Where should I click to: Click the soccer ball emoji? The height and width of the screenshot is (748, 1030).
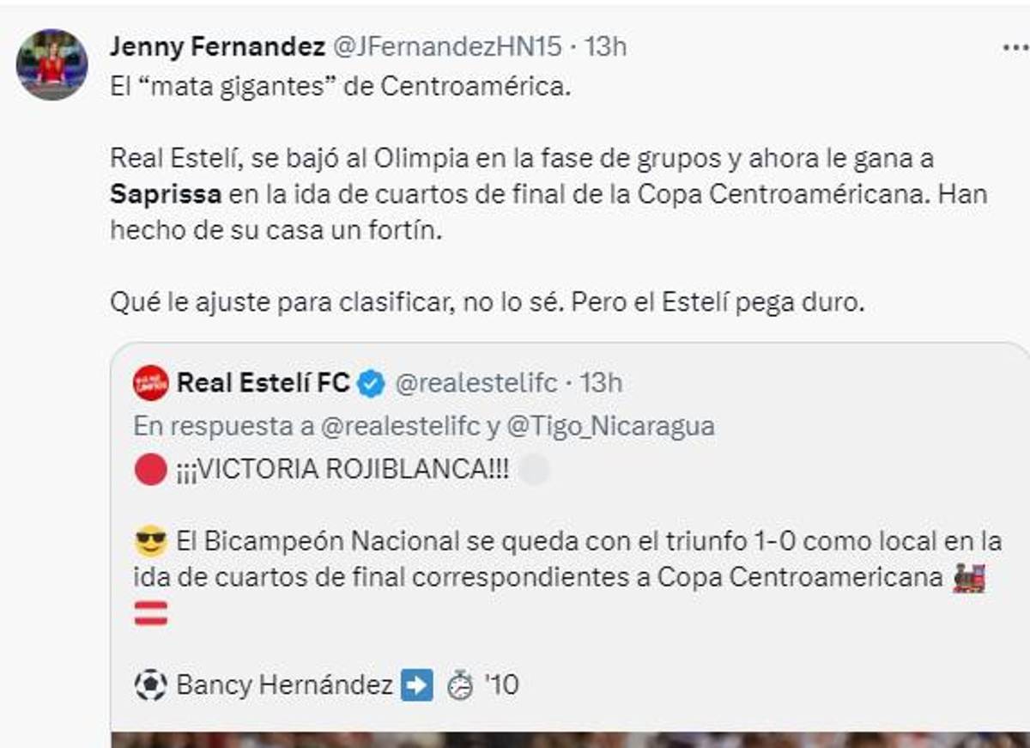coord(150,685)
